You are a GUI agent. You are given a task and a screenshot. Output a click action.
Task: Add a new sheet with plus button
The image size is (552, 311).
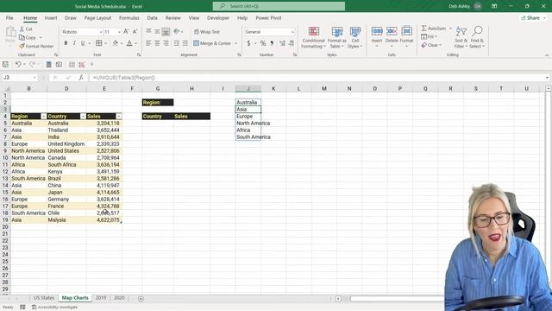point(141,299)
